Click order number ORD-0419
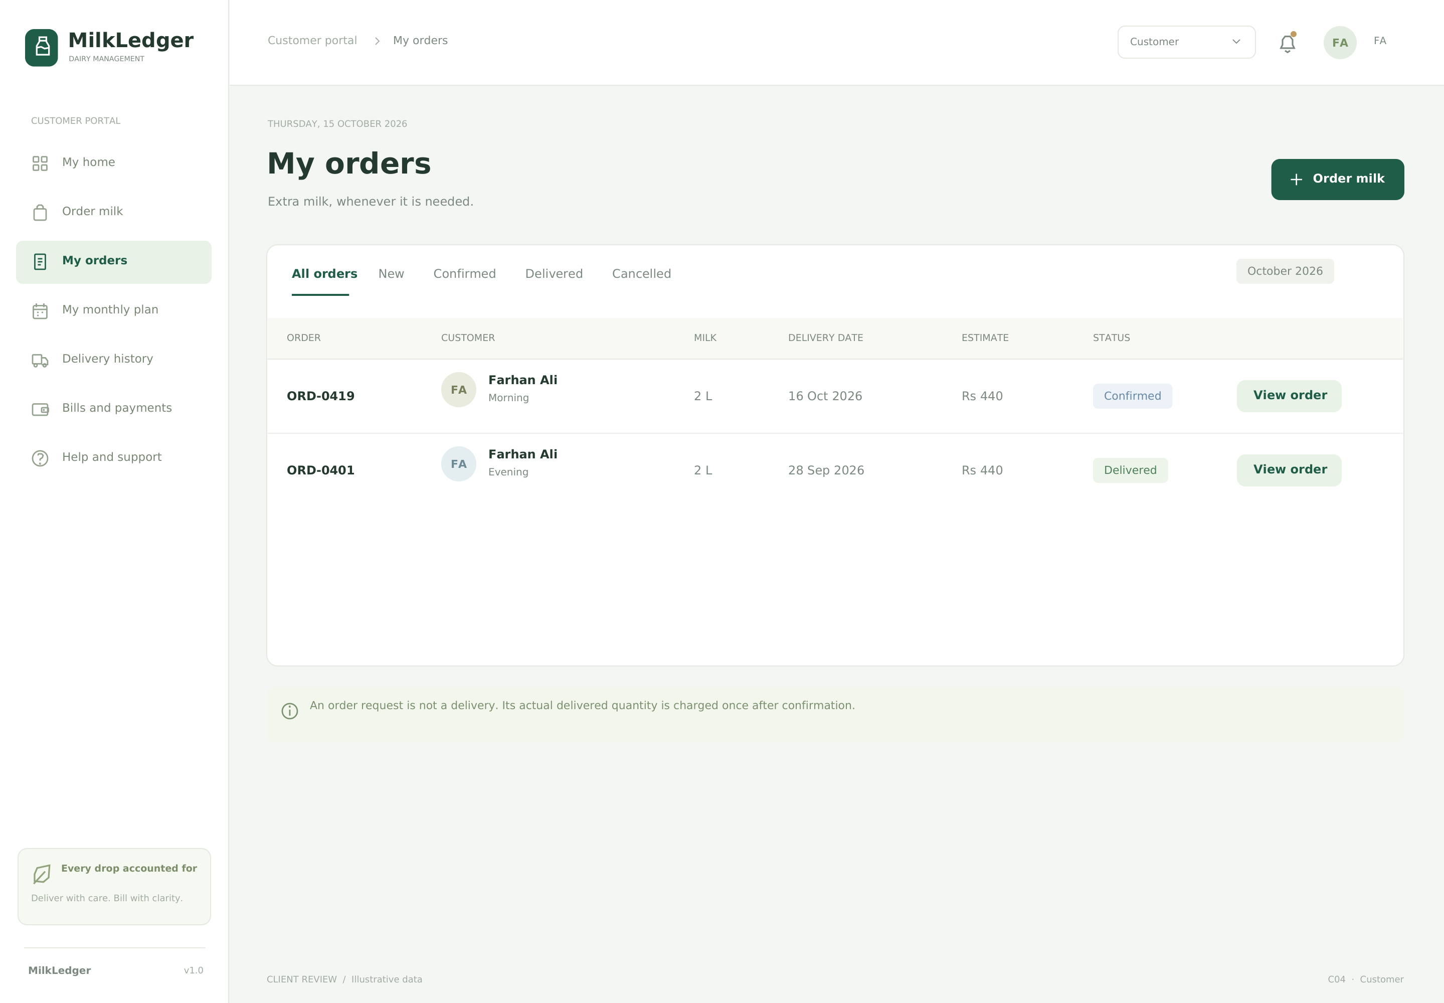 point(320,396)
